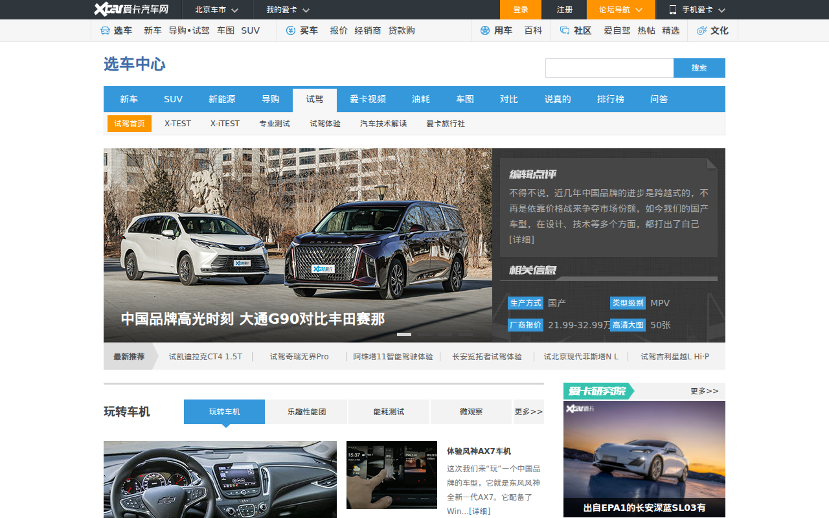Image resolution: width=829 pixels, height=518 pixels.
Task: Click the 买车 yen icon
Action: coord(291,30)
